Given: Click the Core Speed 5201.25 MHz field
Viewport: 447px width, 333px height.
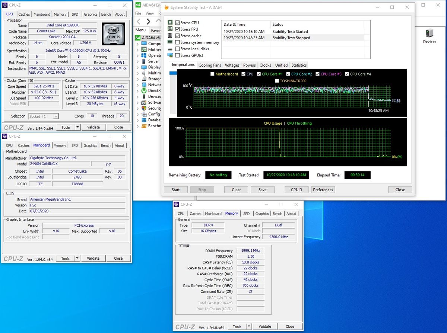Looking at the screenshot, I should [43, 86].
